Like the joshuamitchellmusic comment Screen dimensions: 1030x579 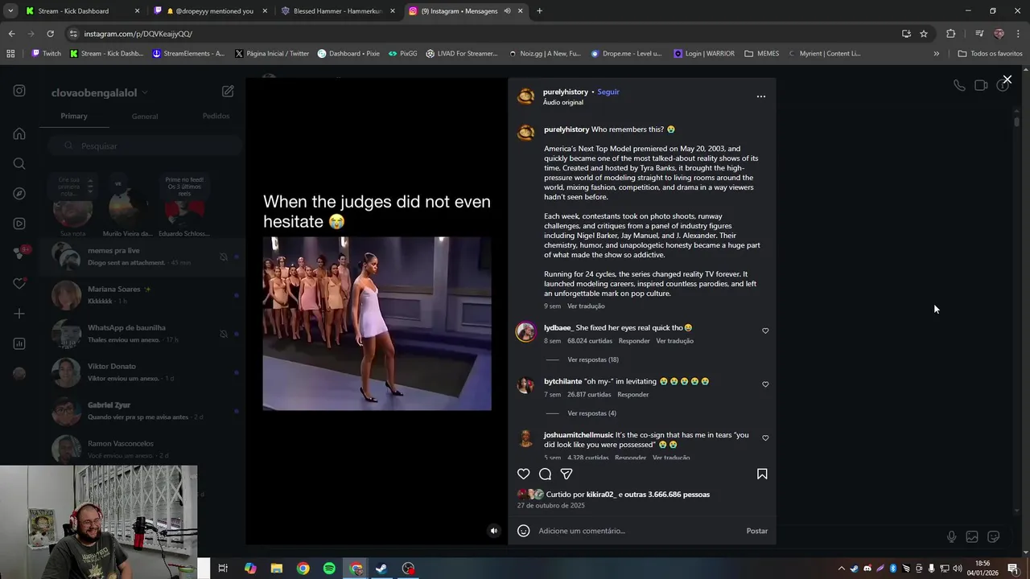point(765,438)
